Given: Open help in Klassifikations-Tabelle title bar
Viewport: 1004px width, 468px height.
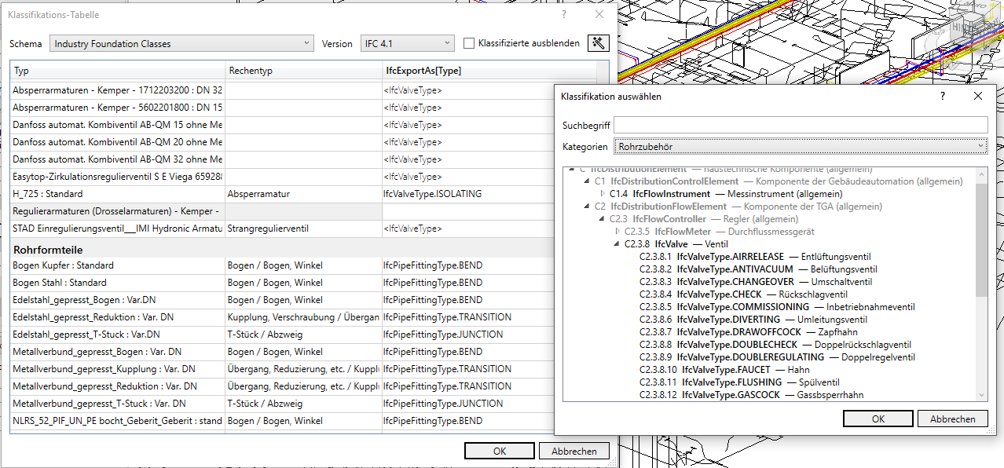Looking at the screenshot, I should 563,15.
